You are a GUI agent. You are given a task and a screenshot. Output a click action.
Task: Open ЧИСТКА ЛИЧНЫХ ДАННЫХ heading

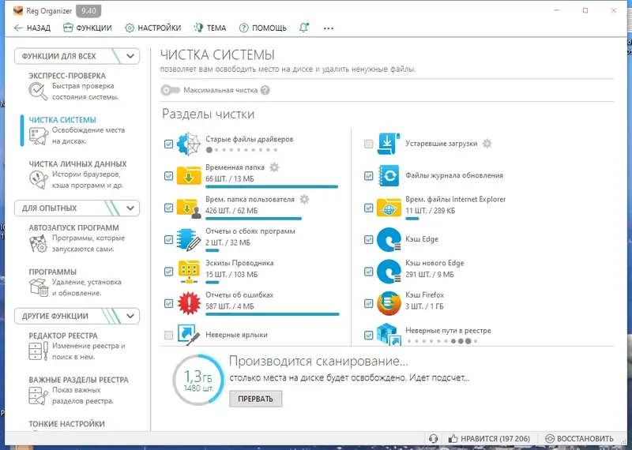(77, 164)
